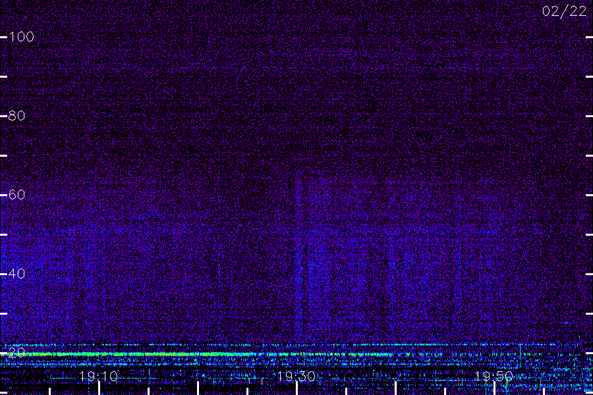Click the 80 frequency axis label

click(x=16, y=116)
